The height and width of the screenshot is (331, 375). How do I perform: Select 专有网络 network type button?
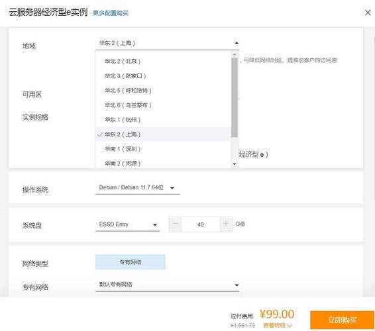[130, 262]
